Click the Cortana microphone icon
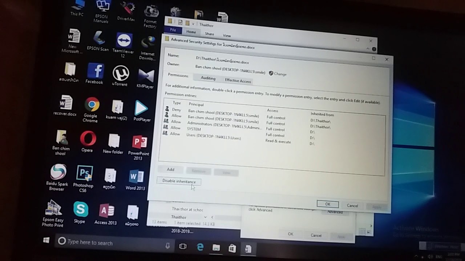 tap(167, 246)
